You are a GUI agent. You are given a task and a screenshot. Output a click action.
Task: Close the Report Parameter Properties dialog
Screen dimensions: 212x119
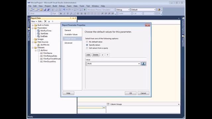pyautogui.click(x=147, y=25)
